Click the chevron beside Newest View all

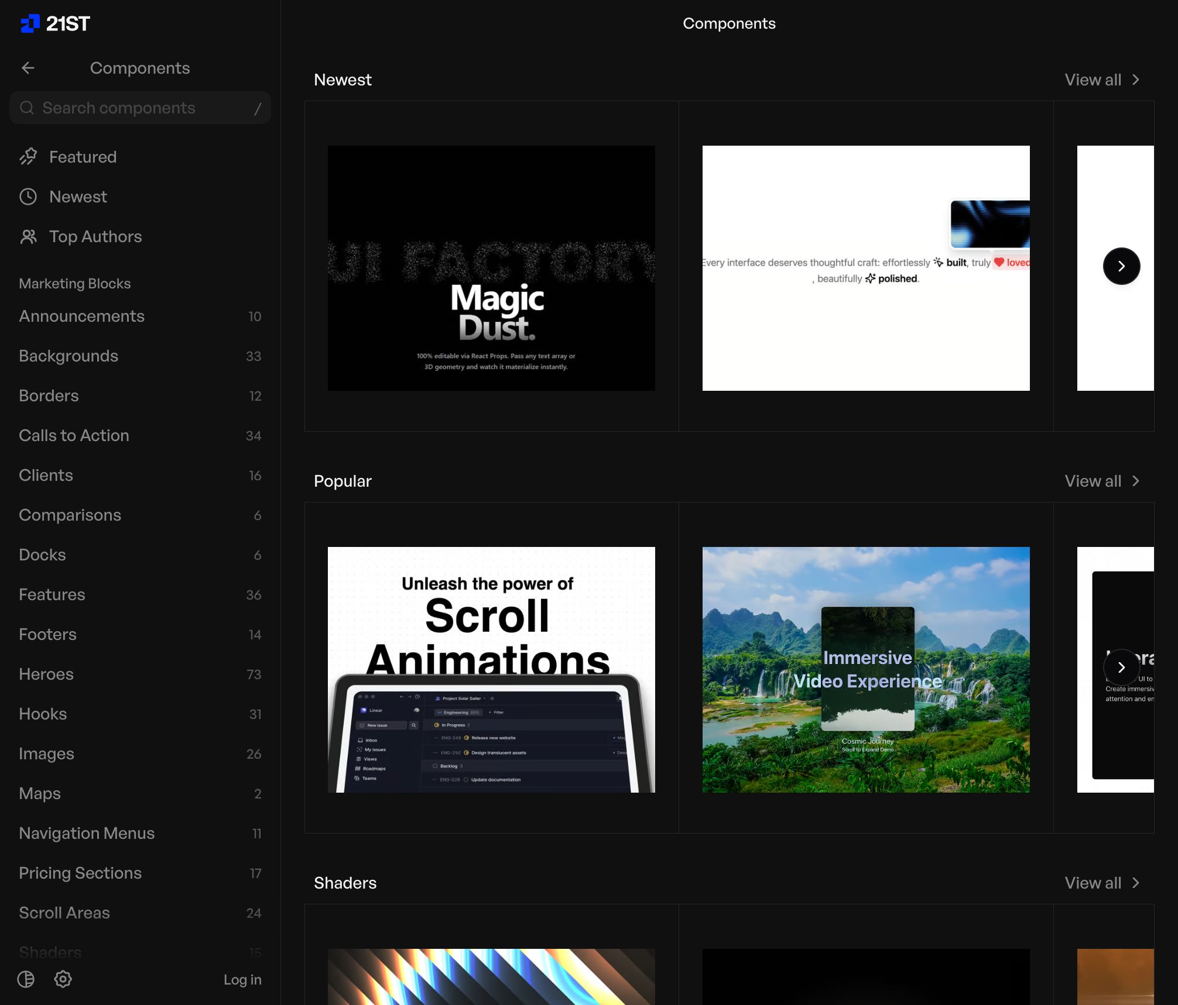[x=1136, y=80]
